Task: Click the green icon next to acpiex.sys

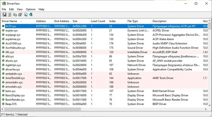Action: 3,30
